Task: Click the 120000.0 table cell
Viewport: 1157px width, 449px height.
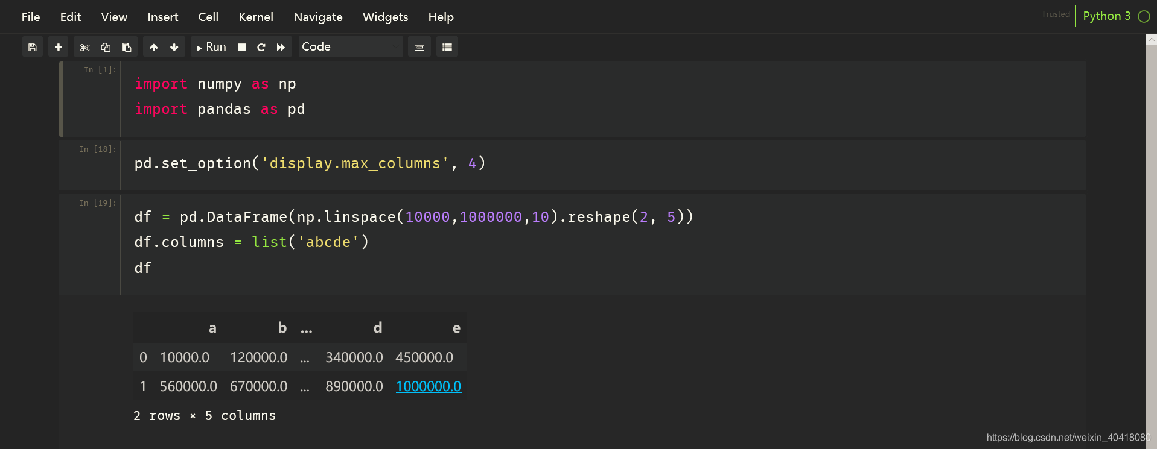Action: [x=259, y=357]
